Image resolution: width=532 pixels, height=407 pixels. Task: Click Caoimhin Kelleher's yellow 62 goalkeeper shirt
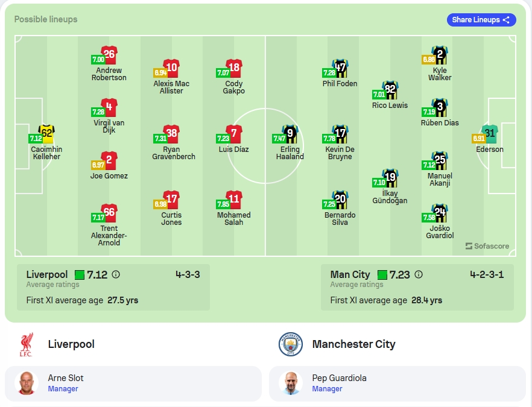point(46,134)
